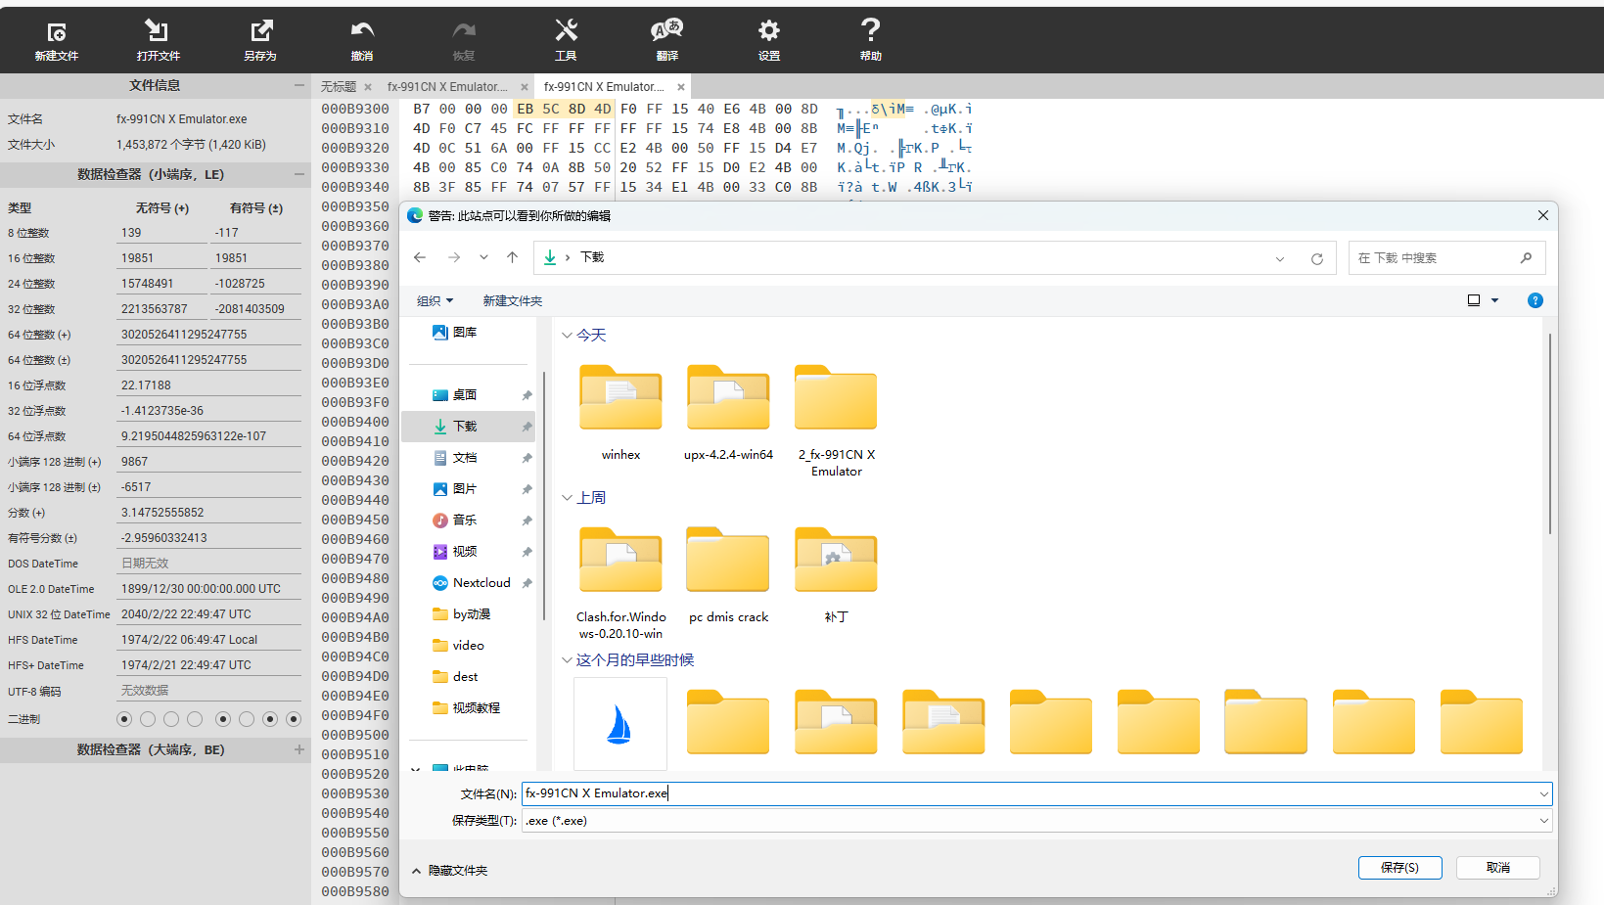Go back in the save dialog
Viewport: 1604px width, 905px height.
coord(420,257)
